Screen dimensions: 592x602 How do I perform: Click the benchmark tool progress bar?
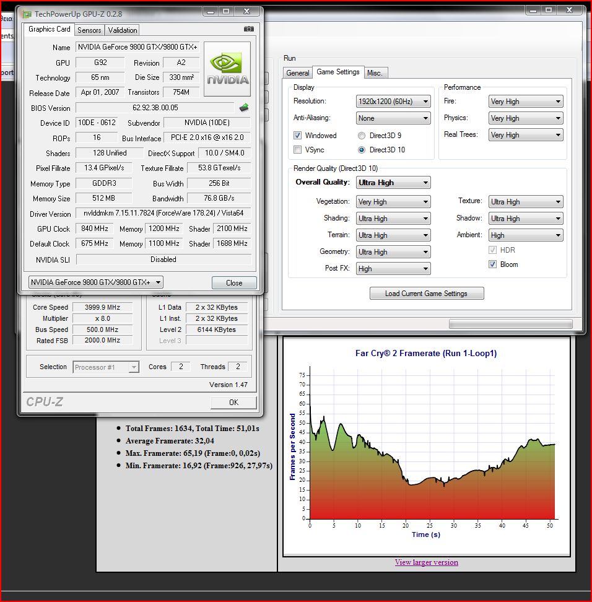pos(511,324)
